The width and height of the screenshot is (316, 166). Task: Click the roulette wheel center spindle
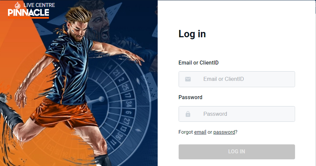point(101,99)
